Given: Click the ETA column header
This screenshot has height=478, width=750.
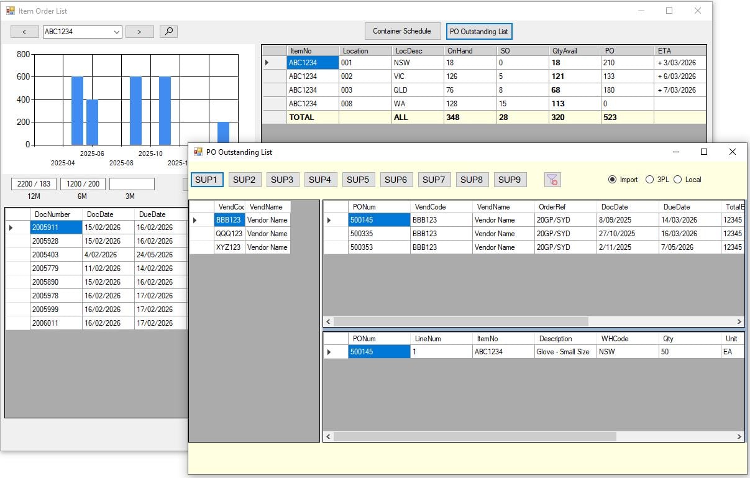Looking at the screenshot, I should tap(680, 50).
